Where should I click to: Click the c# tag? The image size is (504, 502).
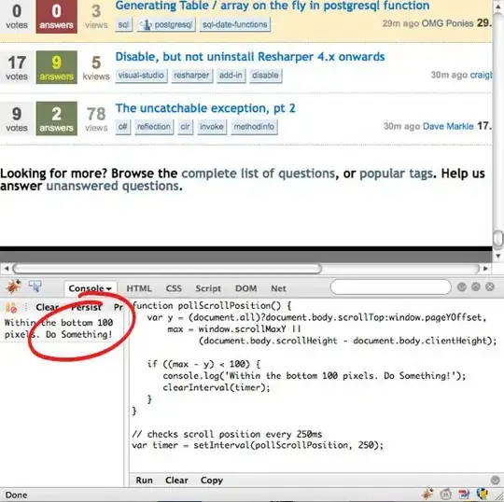coord(123,127)
